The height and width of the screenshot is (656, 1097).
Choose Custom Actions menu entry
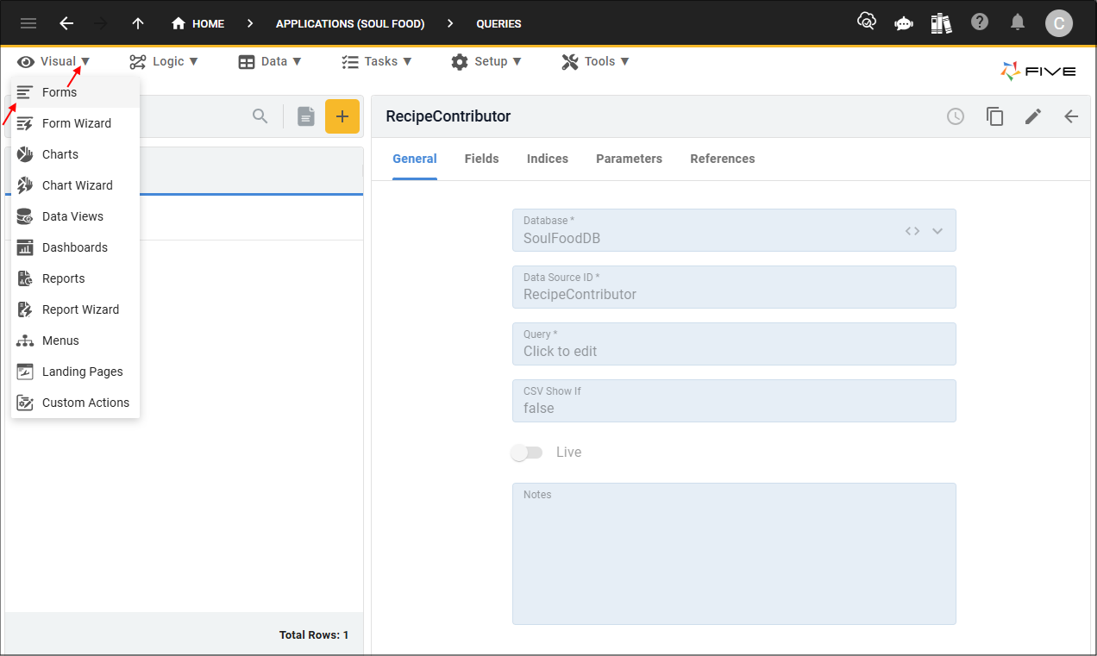pyautogui.click(x=75, y=403)
